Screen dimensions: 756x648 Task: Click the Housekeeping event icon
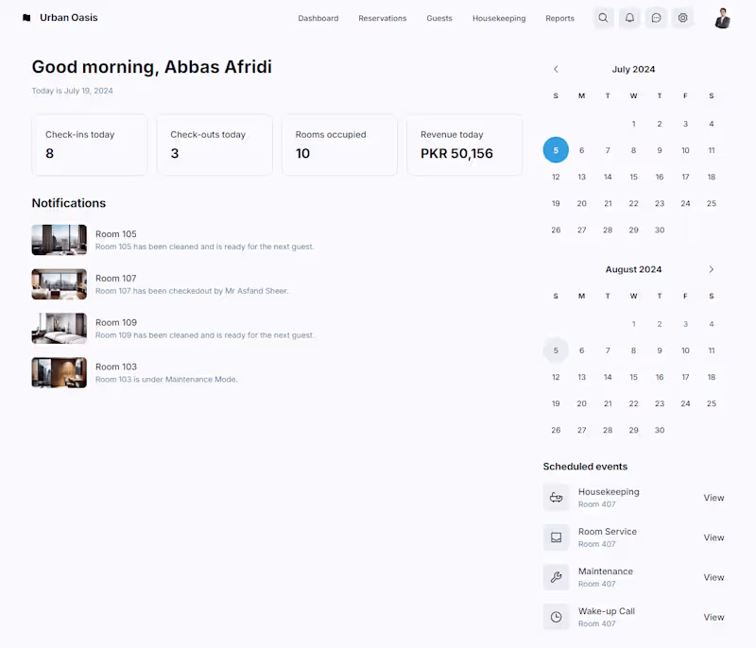pyautogui.click(x=556, y=498)
